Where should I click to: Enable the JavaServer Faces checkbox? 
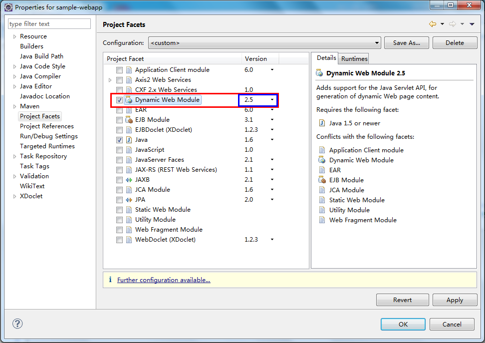point(119,160)
